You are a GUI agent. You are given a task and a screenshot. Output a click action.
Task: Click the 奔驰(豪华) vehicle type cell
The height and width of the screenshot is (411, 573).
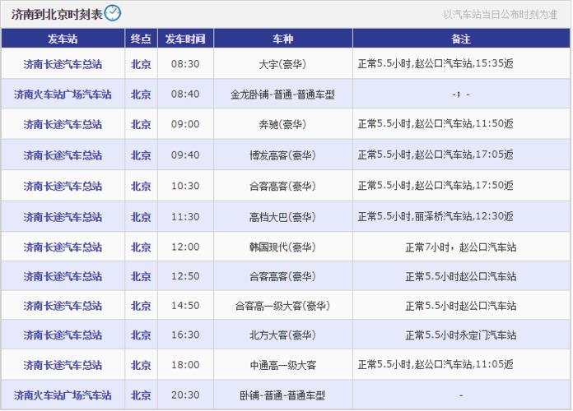283,124
